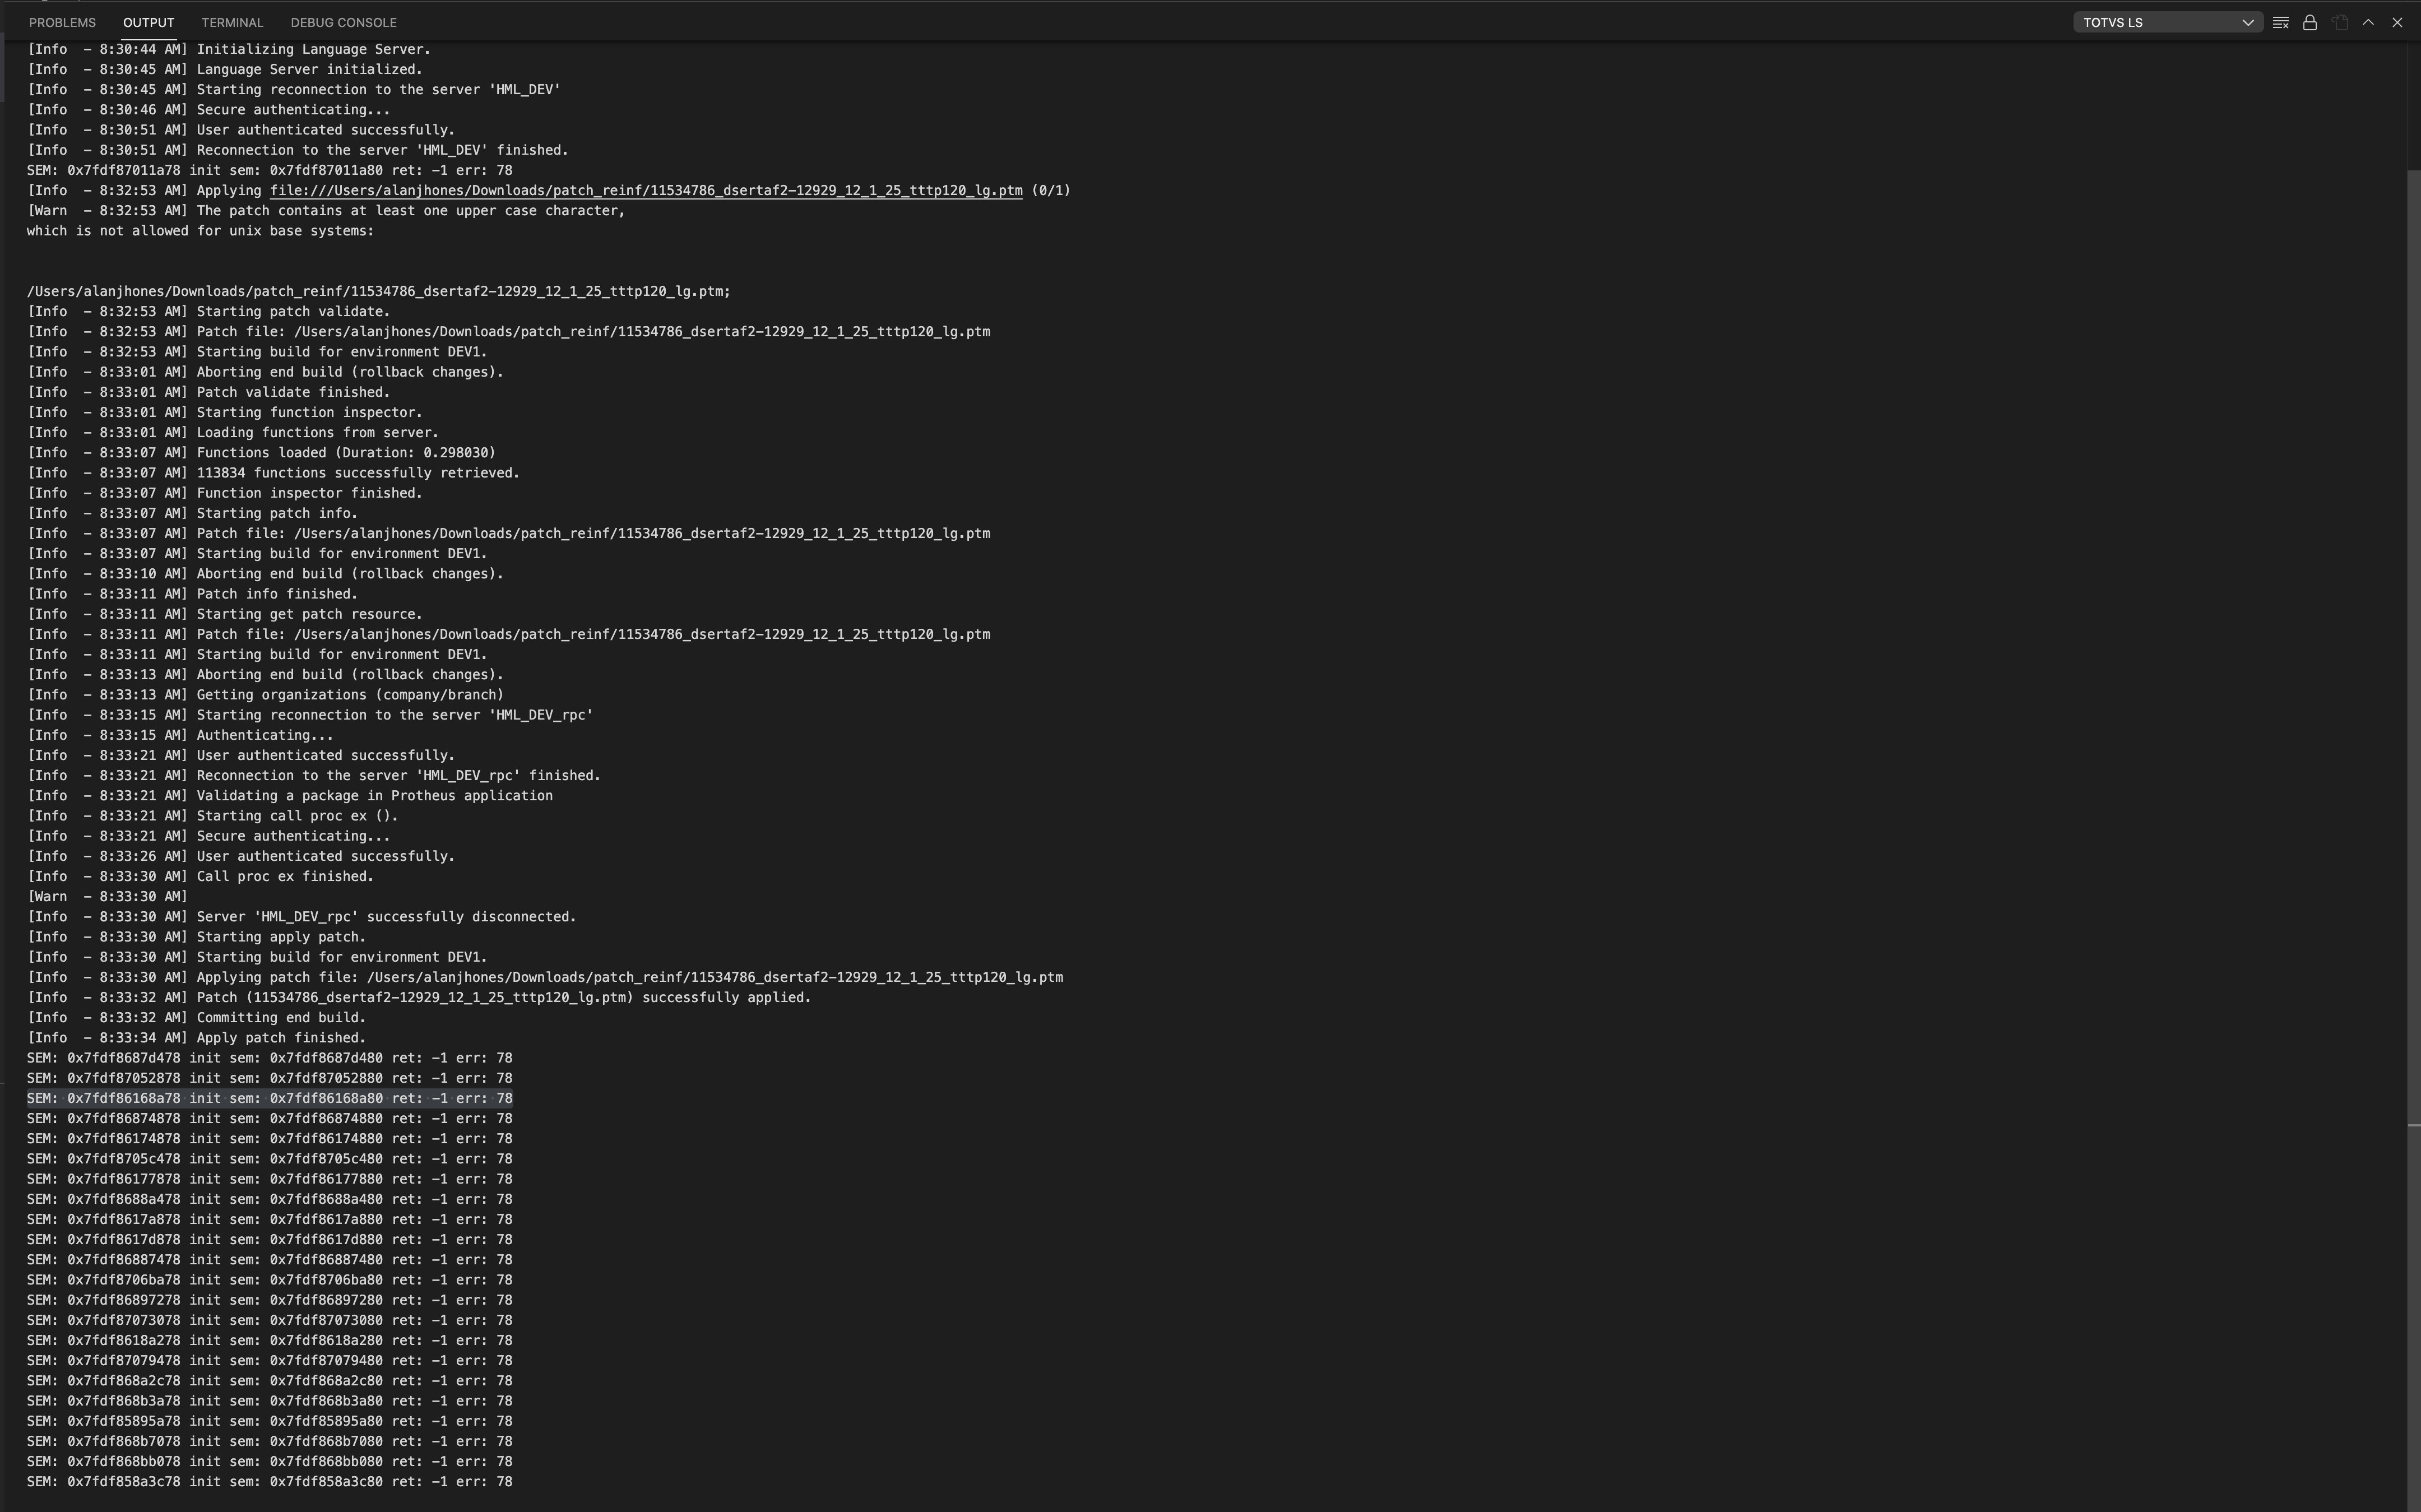The image size is (2421, 1512).
Task: Enable auto scrolling via lock toggle
Action: [2310, 22]
